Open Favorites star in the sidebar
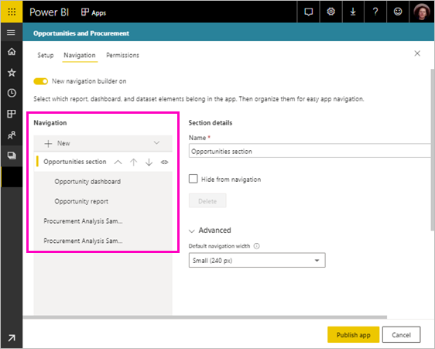Screen dimensions: 435x349 pos(12,73)
